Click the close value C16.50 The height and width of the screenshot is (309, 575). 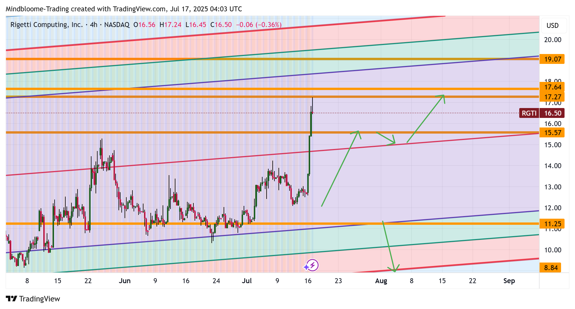coord(221,25)
